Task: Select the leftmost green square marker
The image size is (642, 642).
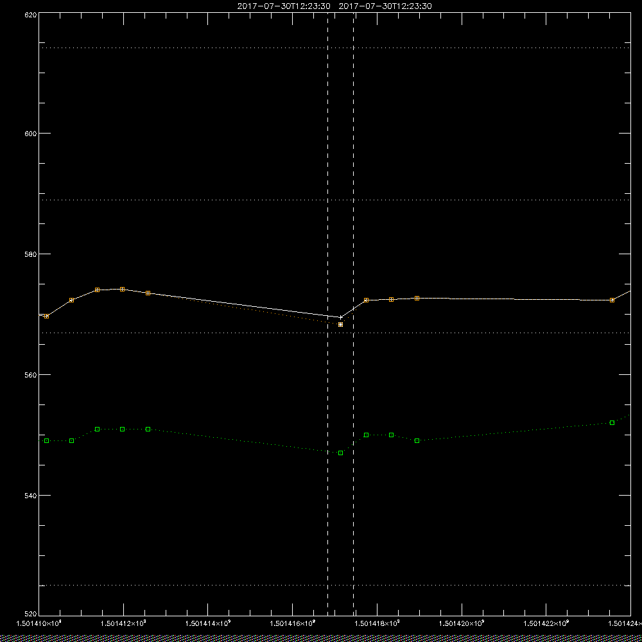Action: pyautogui.click(x=46, y=440)
